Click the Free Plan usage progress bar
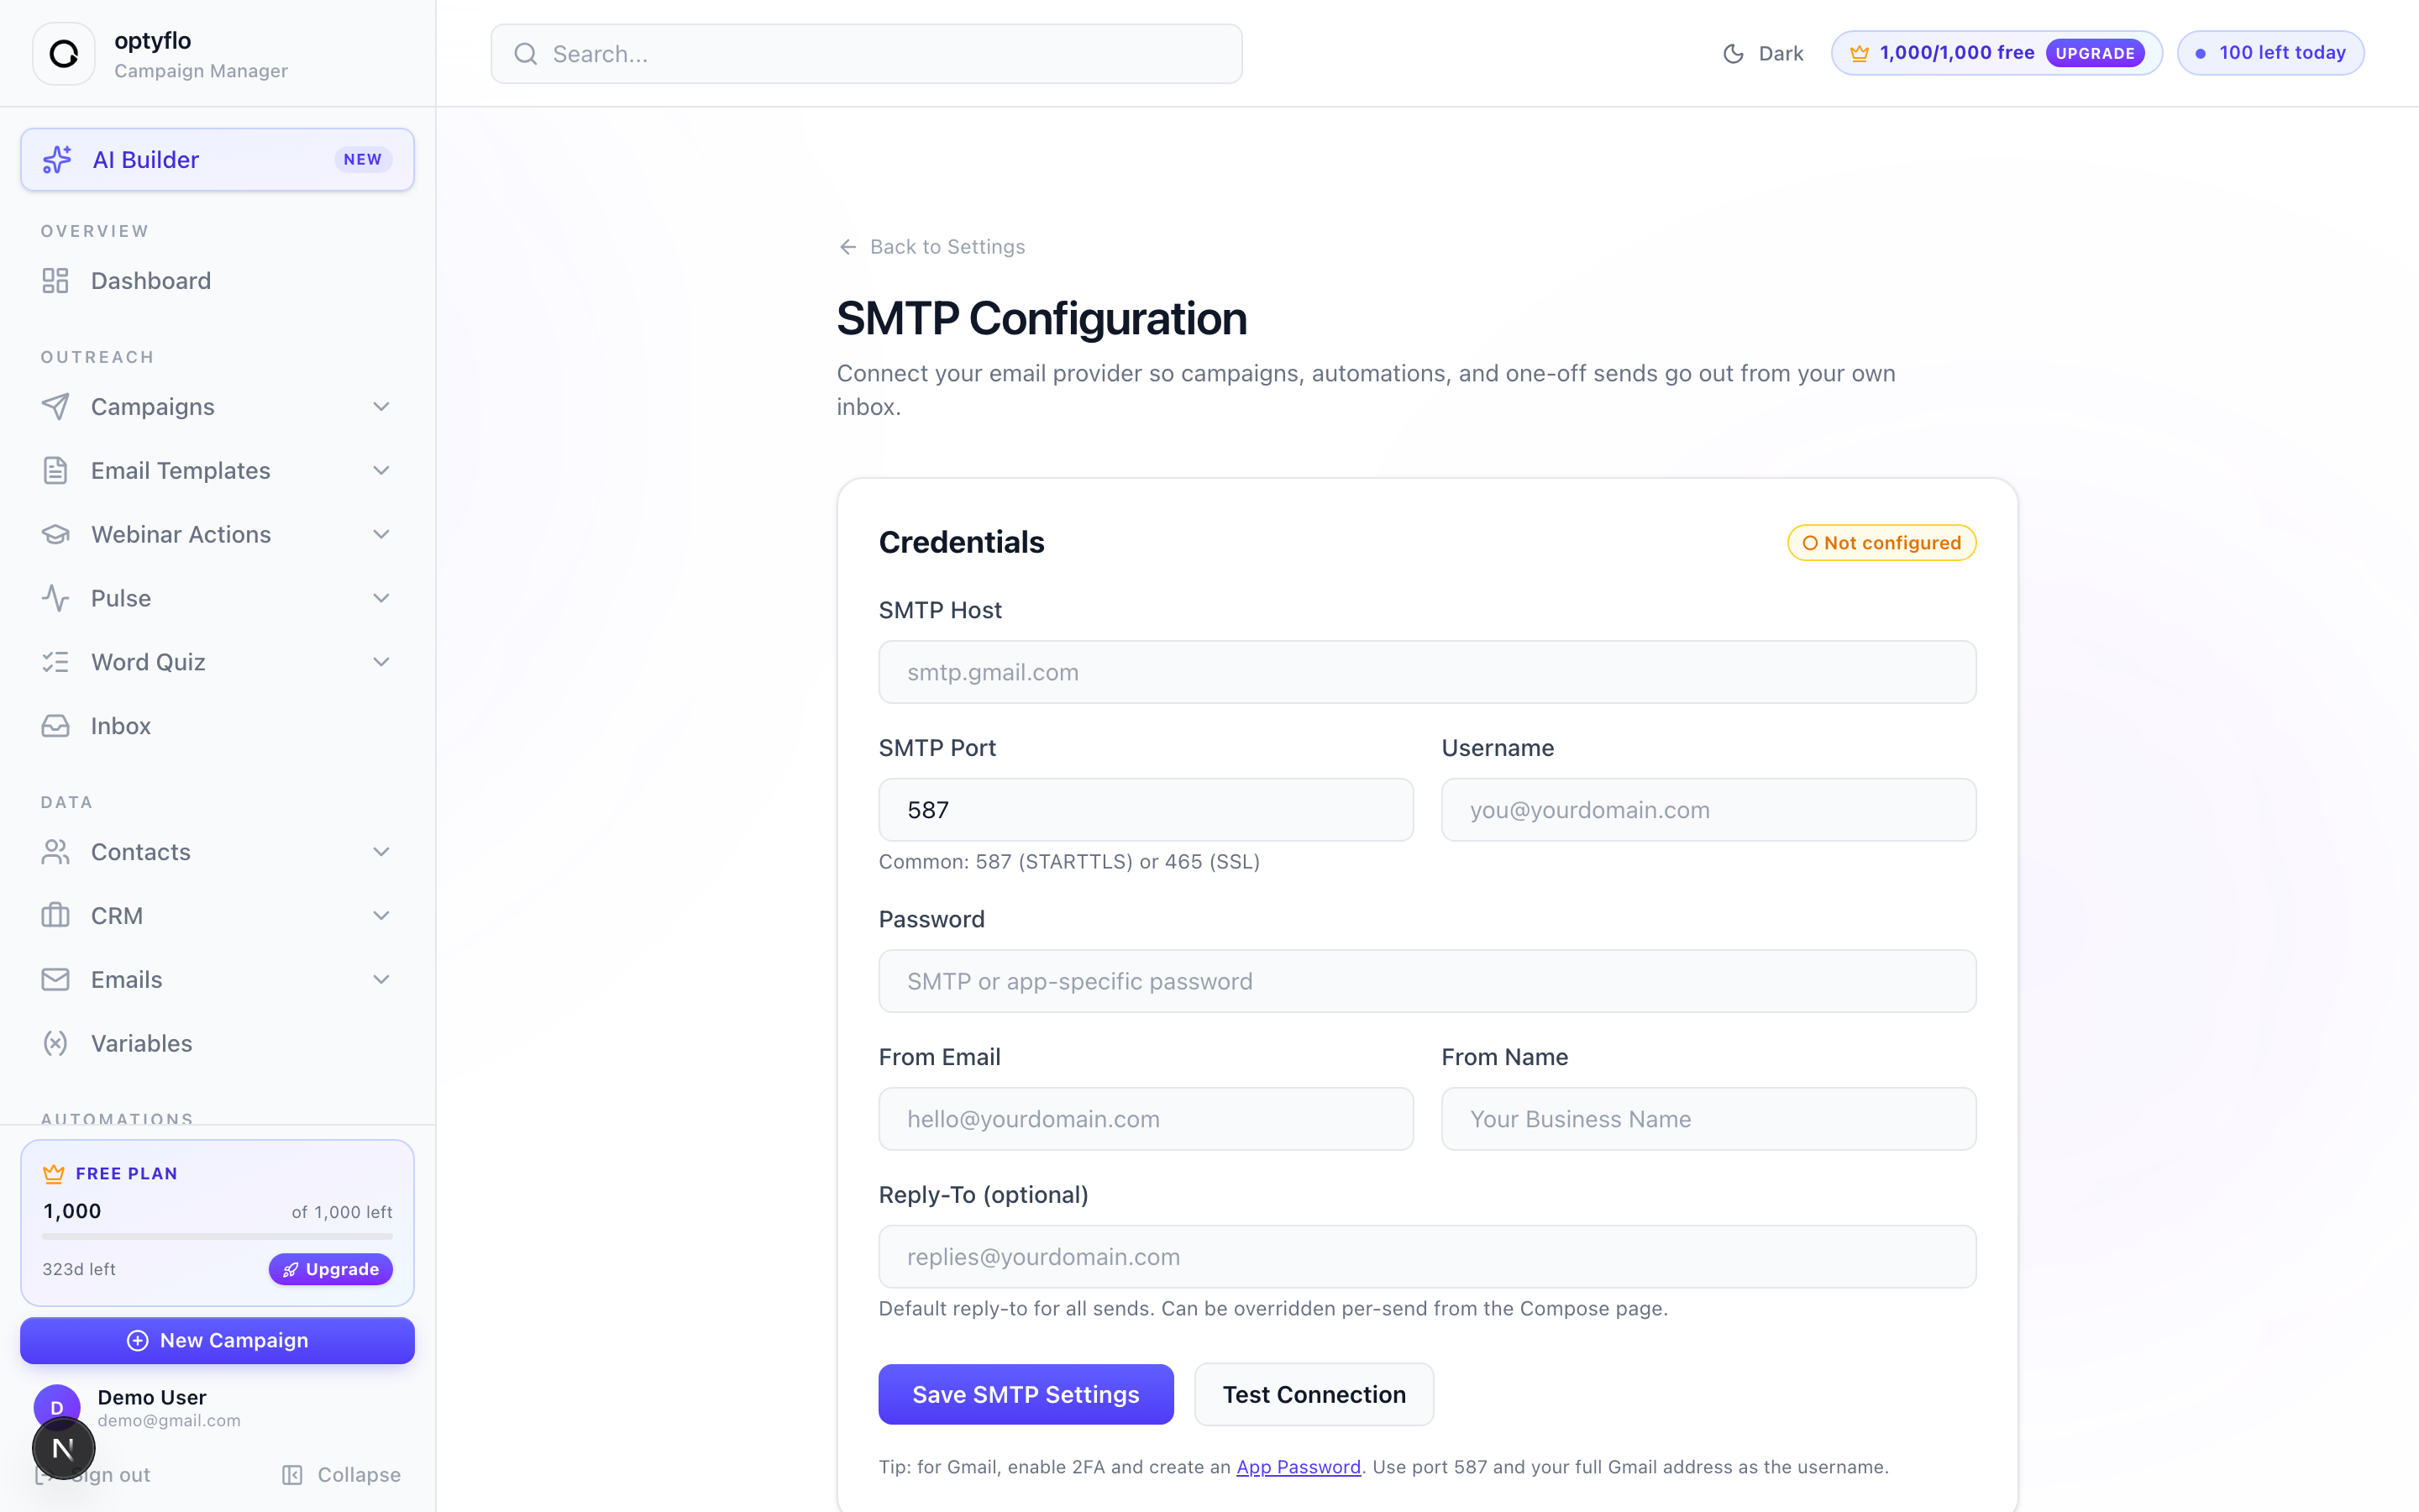The width and height of the screenshot is (2419, 1512). (217, 1237)
